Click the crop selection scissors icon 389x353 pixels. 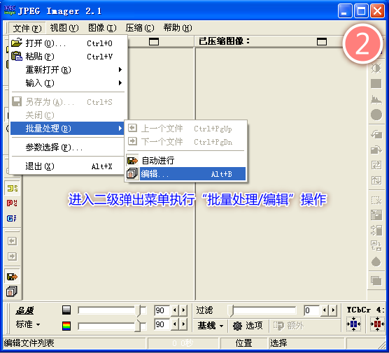click(376, 200)
